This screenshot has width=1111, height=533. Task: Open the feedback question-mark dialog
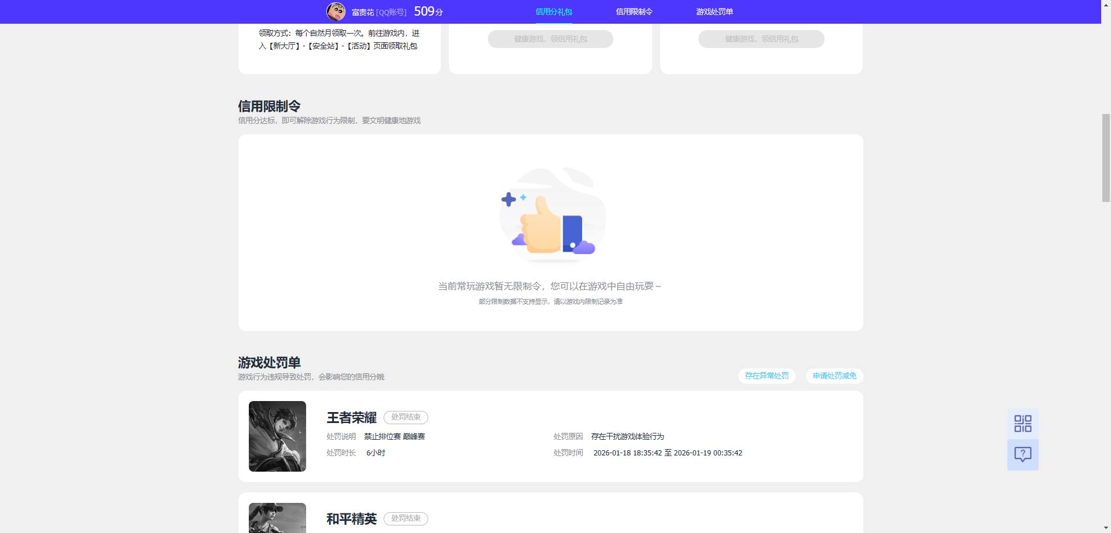pyautogui.click(x=1023, y=455)
